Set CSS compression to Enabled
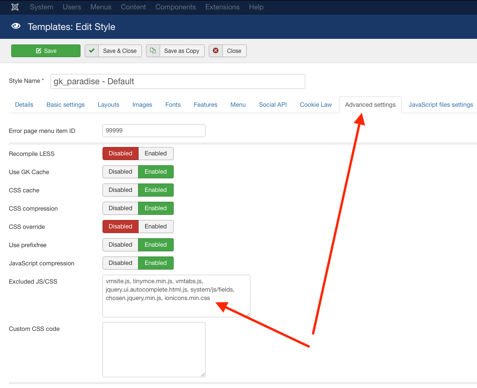 click(x=156, y=208)
